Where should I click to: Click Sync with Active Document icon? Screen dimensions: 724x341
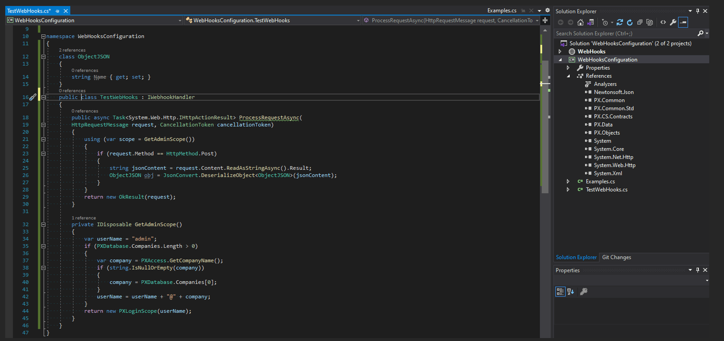[620, 22]
